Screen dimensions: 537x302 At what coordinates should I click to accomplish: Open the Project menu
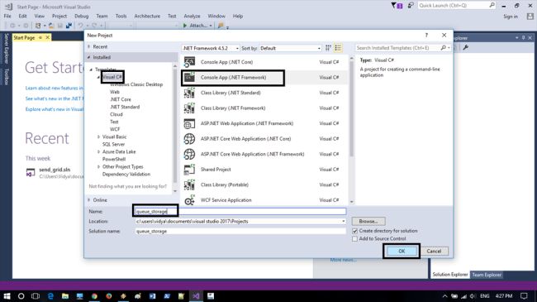[59, 16]
